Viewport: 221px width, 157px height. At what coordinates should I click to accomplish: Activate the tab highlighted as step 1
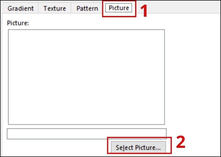pyautogui.click(x=119, y=8)
